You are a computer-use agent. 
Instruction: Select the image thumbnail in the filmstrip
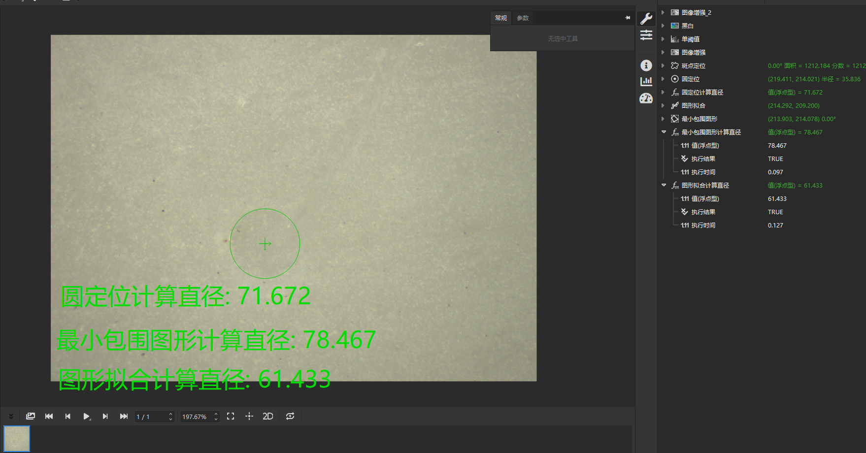(x=17, y=438)
